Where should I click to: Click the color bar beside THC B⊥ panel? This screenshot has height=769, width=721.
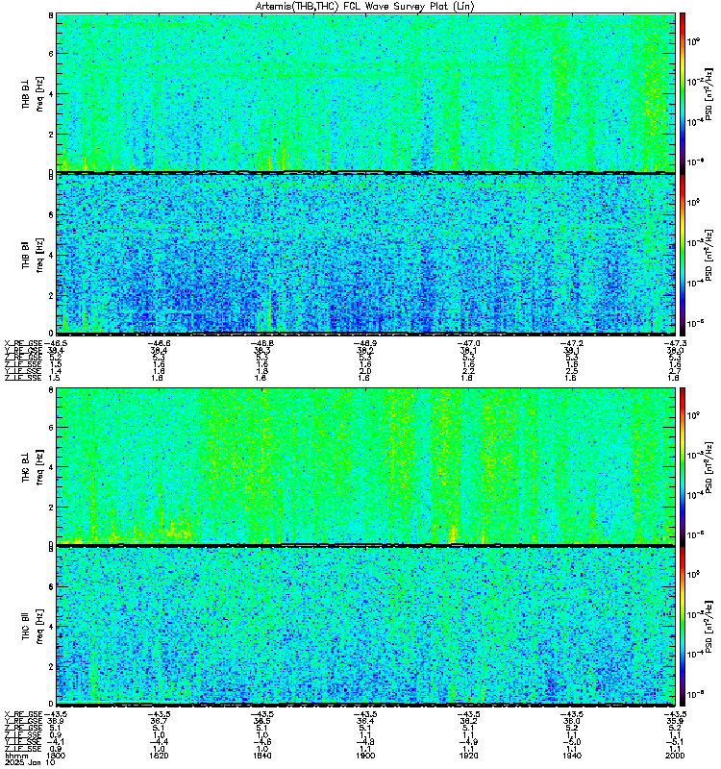click(x=682, y=466)
